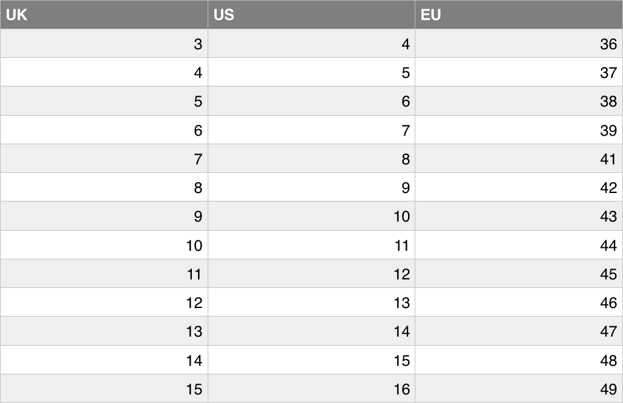The width and height of the screenshot is (623, 403).
Task: Click the EU column header
Action: 519,15
